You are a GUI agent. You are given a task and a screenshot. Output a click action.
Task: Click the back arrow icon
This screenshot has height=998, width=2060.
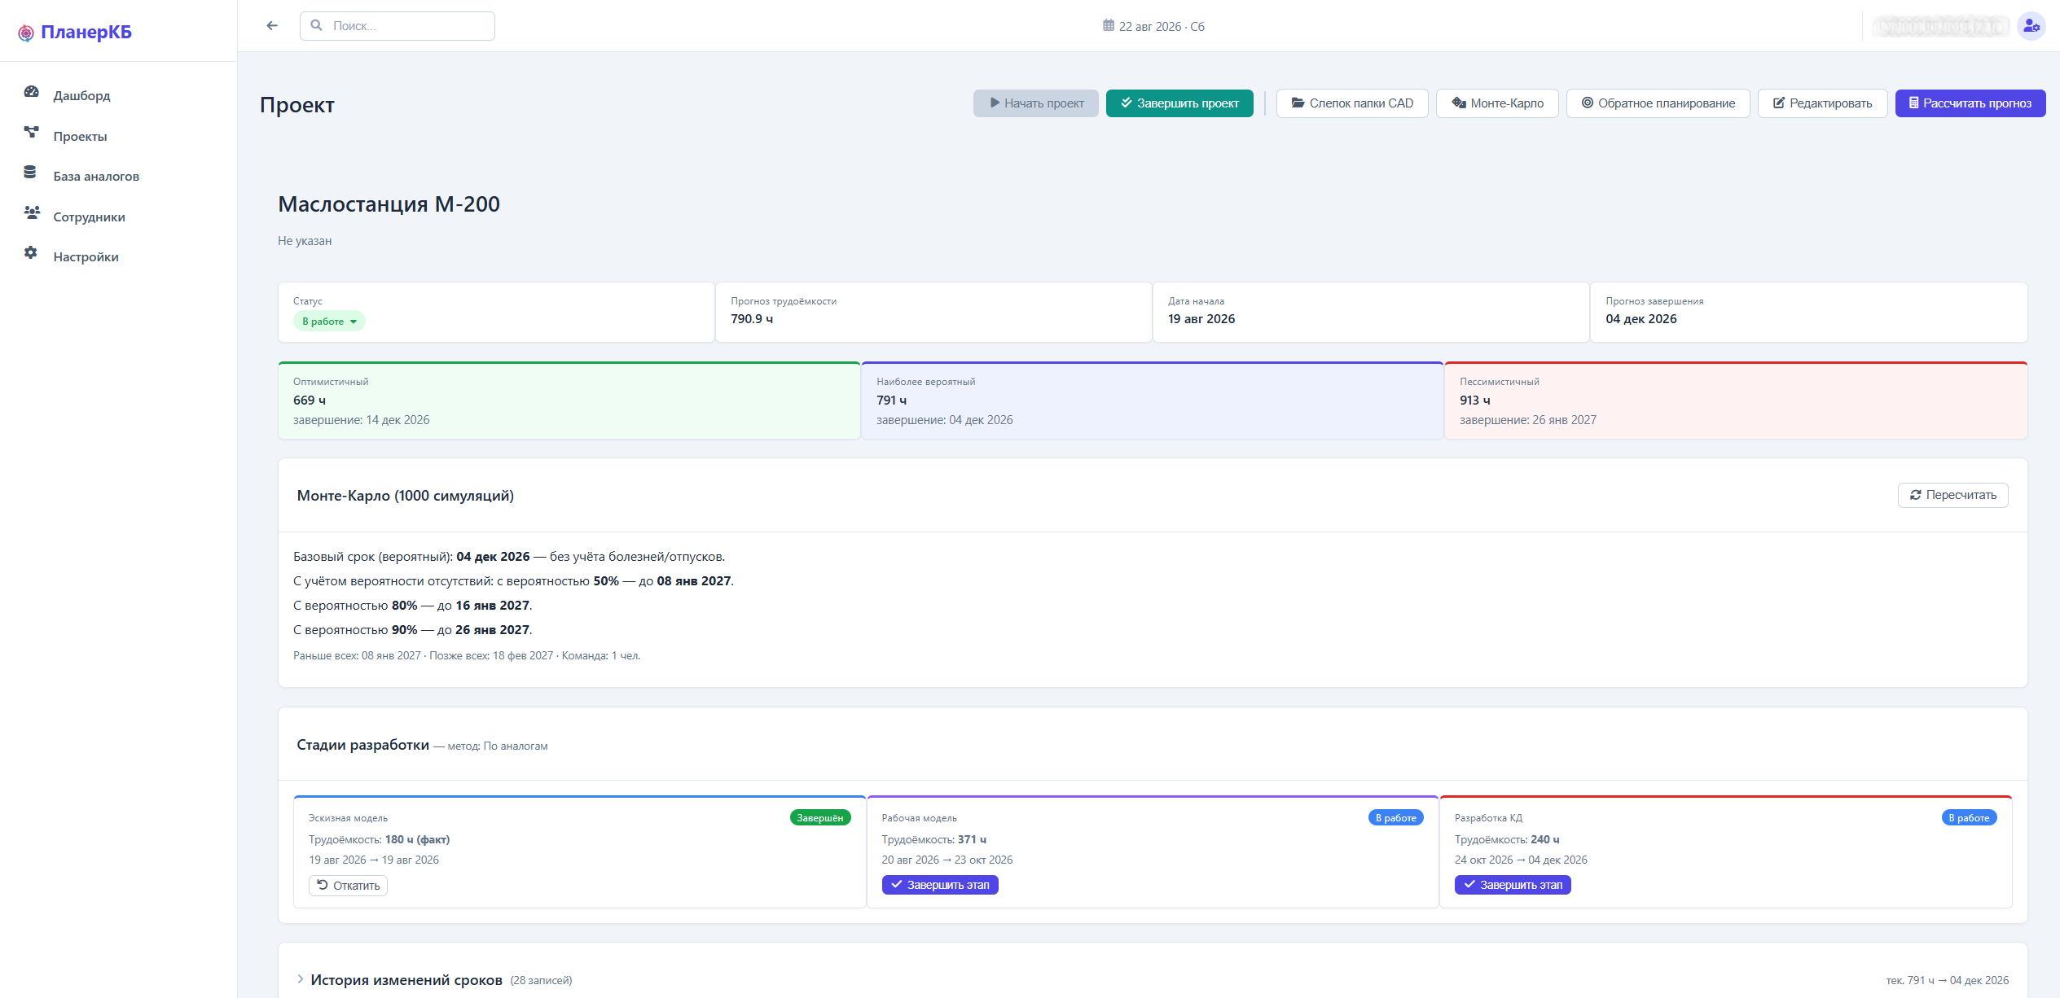[x=272, y=26]
